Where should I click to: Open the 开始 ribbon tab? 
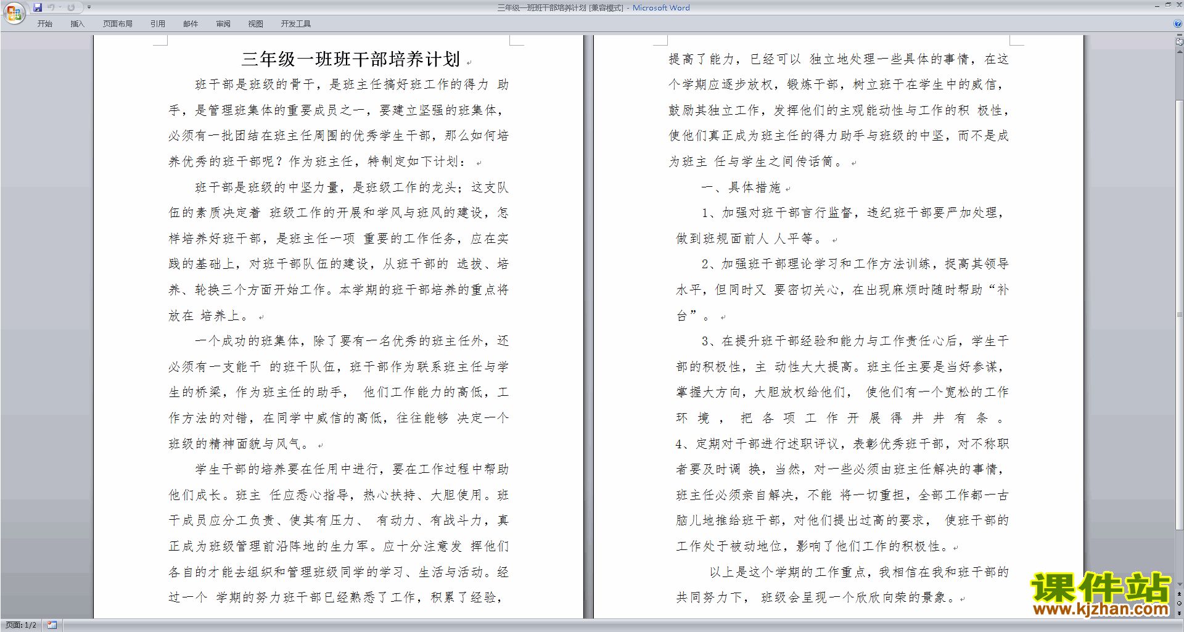pos(44,23)
